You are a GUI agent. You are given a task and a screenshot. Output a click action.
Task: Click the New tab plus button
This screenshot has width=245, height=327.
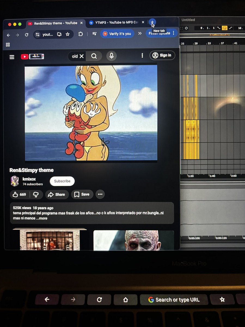[152, 22]
